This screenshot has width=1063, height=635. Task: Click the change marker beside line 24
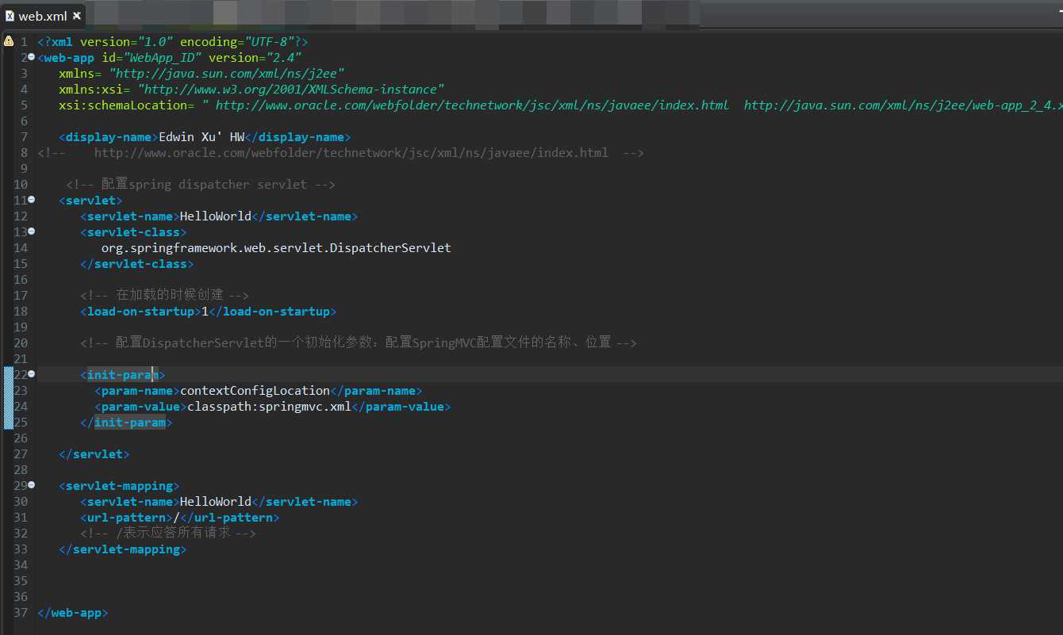click(x=8, y=406)
